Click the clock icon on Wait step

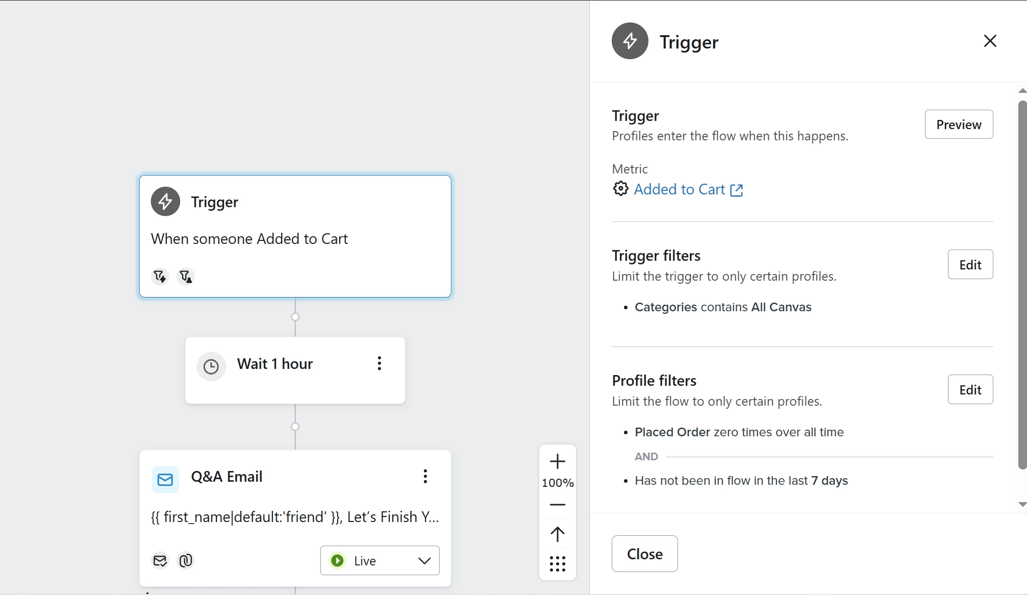point(211,366)
